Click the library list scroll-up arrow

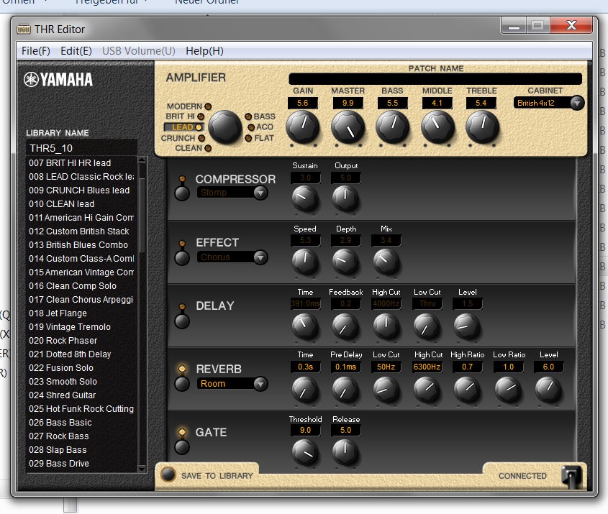(x=142, y=160)
